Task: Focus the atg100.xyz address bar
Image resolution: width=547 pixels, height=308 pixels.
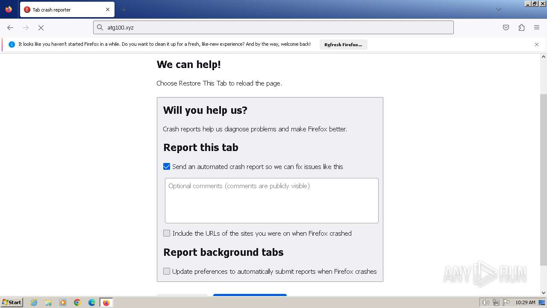Action: tap(273, 27)
